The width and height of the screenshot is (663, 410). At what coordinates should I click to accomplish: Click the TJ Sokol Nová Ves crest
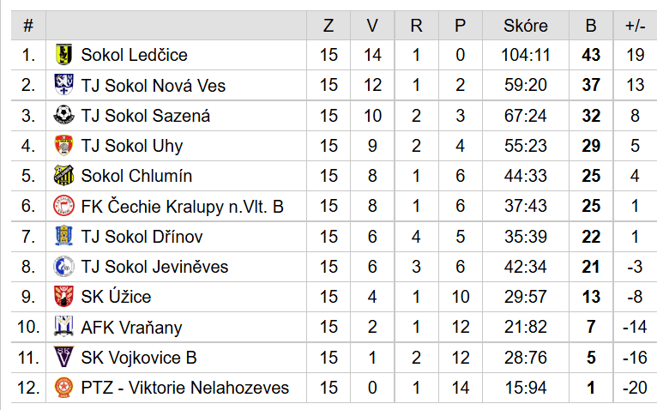pyautogui.click(x=63, y=85)
